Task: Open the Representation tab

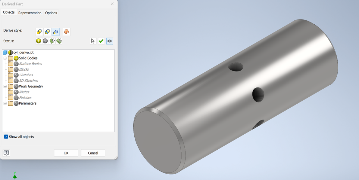Action: click(x=30, y=13)
